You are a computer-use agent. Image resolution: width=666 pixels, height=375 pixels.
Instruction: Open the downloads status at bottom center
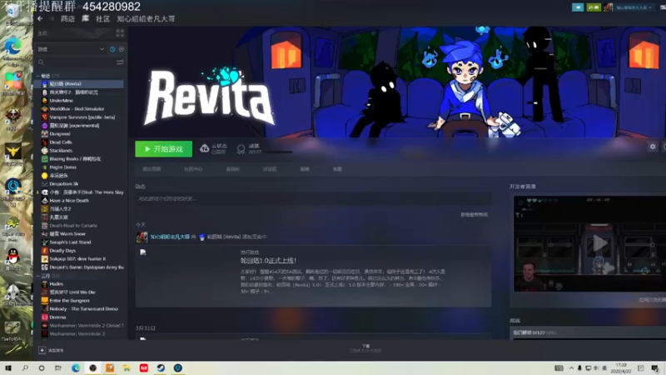pos(365,348)
